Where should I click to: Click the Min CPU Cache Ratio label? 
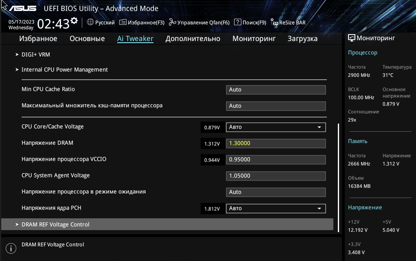coord(48,89)
